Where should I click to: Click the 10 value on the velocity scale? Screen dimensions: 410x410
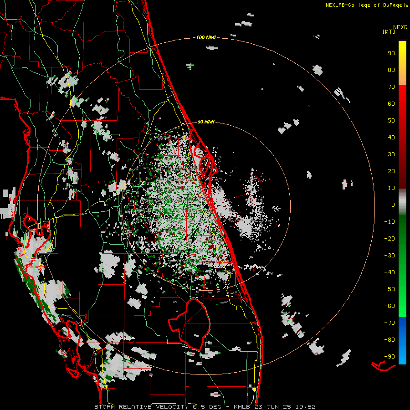click(391, 188)
